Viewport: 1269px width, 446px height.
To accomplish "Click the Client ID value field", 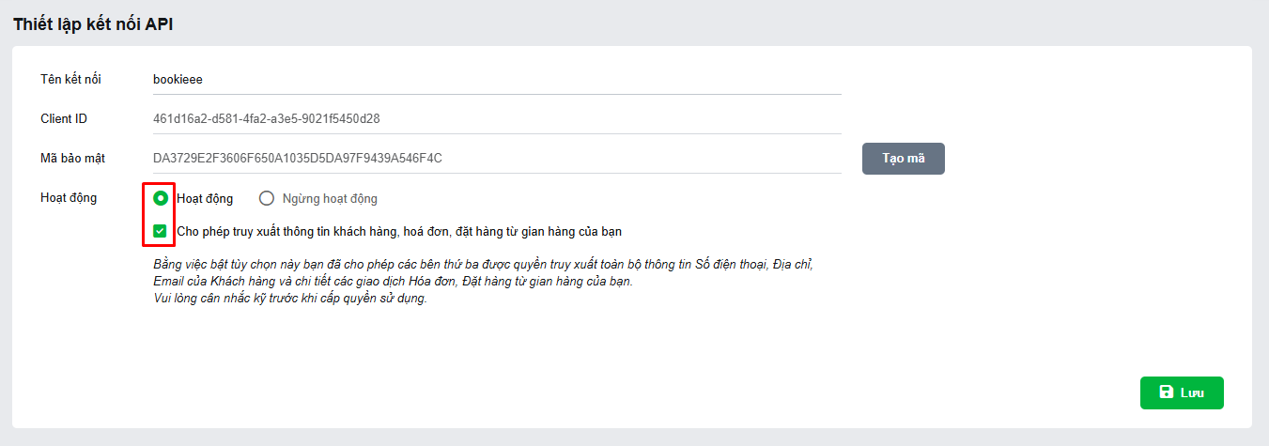I will point(496,119).
